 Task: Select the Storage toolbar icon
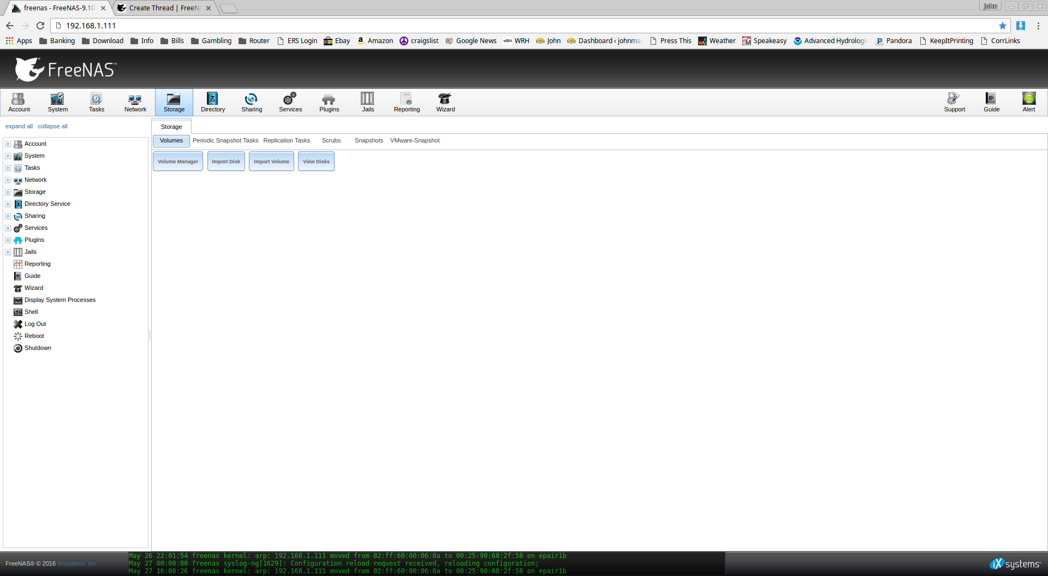pos(174,102)
